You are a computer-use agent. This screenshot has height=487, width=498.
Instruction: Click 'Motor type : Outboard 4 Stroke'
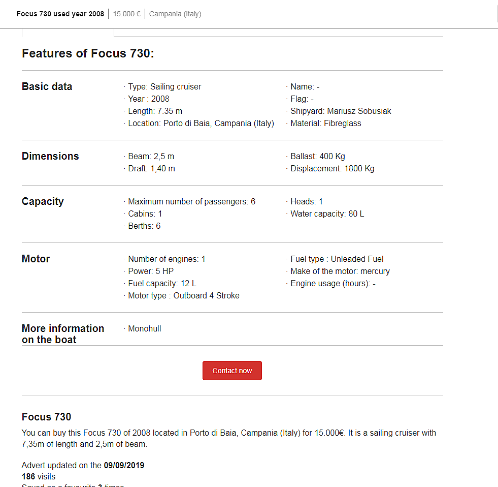tap(184, 295)
